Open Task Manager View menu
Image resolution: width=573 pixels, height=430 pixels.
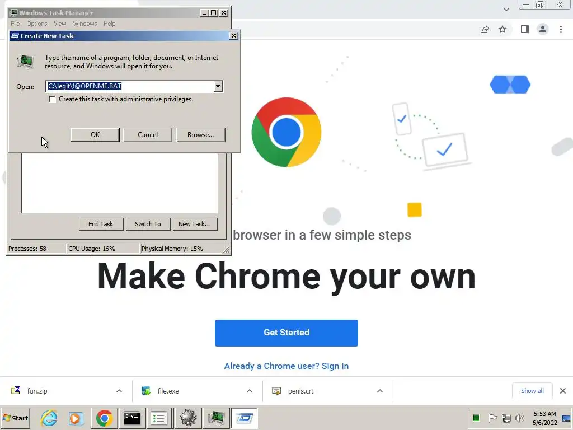tap(60, 24)
